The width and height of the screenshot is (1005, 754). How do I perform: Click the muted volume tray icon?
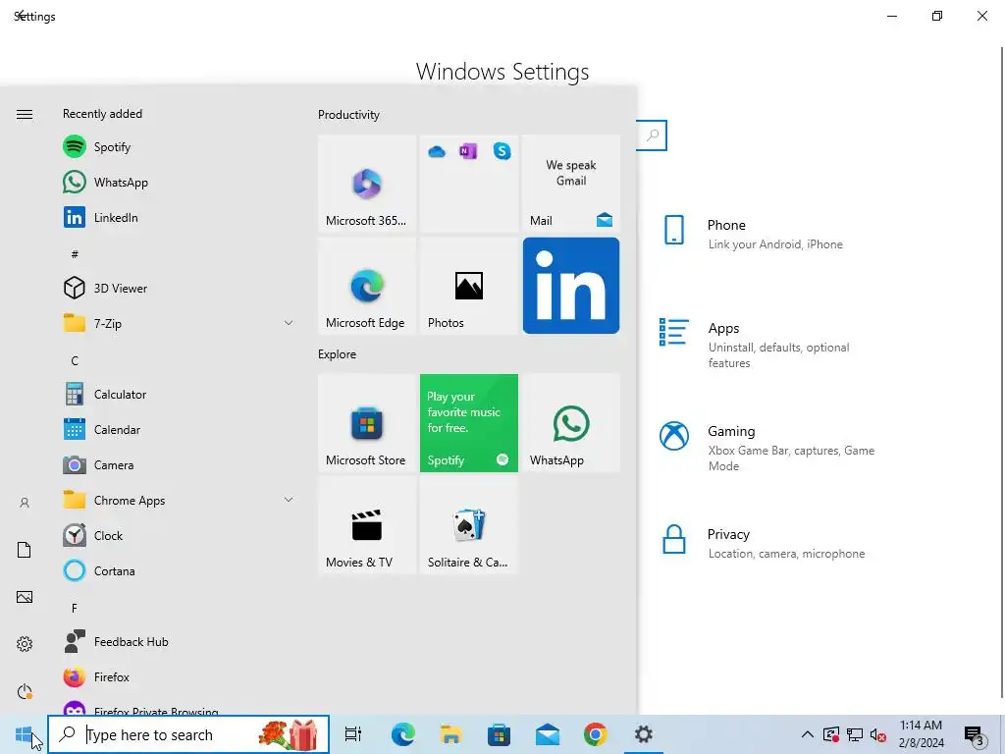[x=878, y=734]
